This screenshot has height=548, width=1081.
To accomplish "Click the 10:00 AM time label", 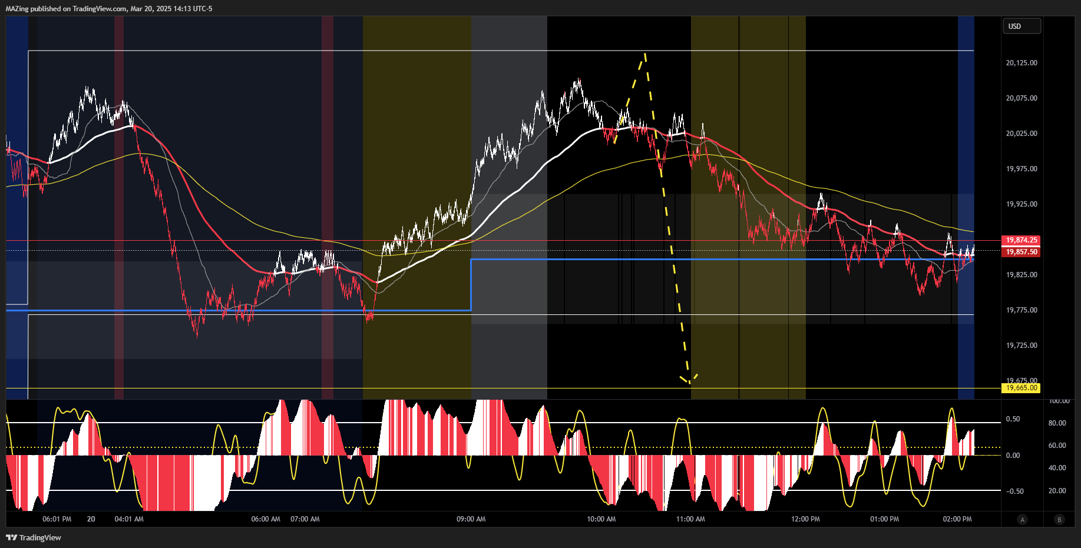I will [601, 519].
